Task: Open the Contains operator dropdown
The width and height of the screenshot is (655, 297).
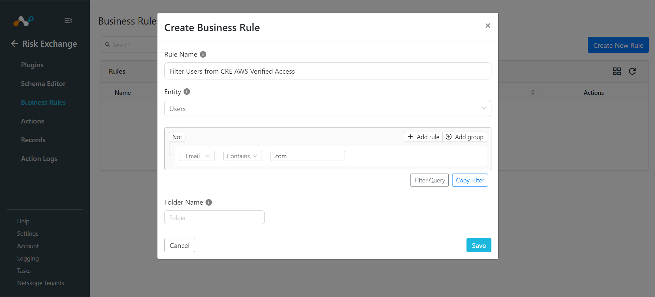Action: (x=242, y=156)
